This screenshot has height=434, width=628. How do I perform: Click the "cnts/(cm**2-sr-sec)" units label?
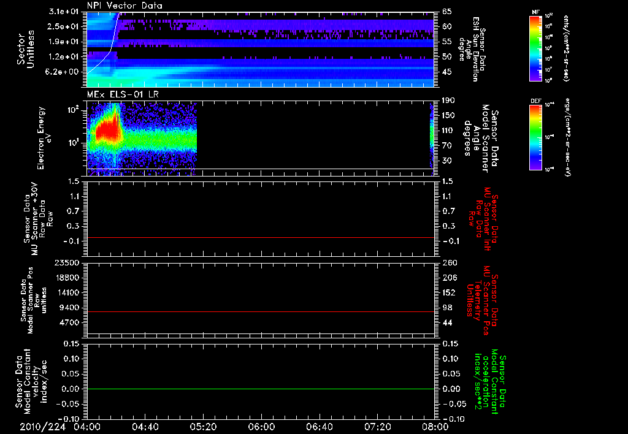click(x=566, y=48)
